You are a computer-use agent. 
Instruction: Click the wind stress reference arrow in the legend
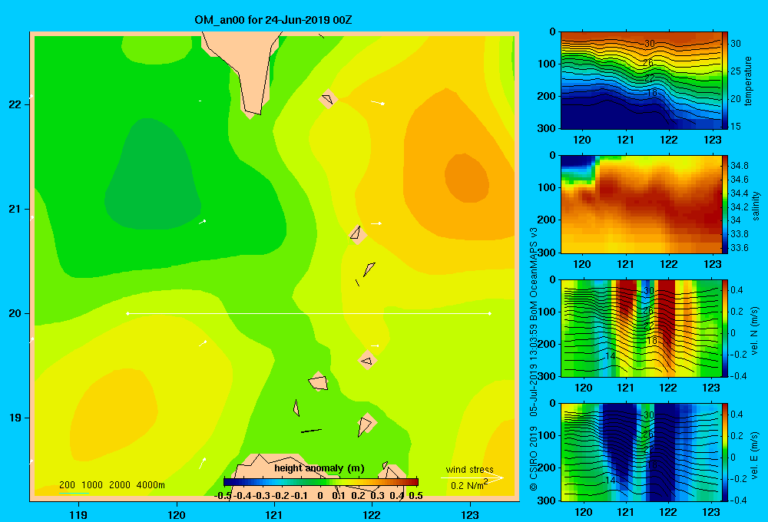tap(472, 477)
